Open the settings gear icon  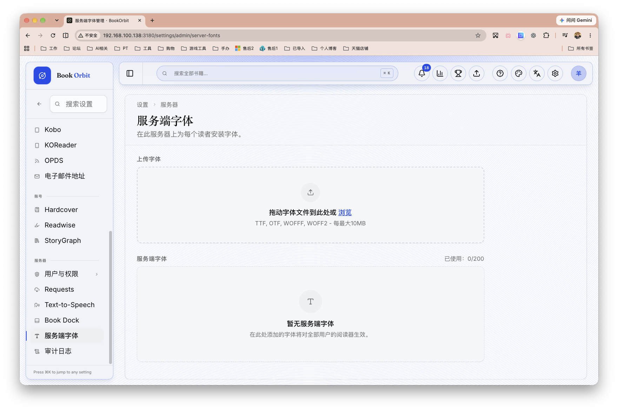555,73
